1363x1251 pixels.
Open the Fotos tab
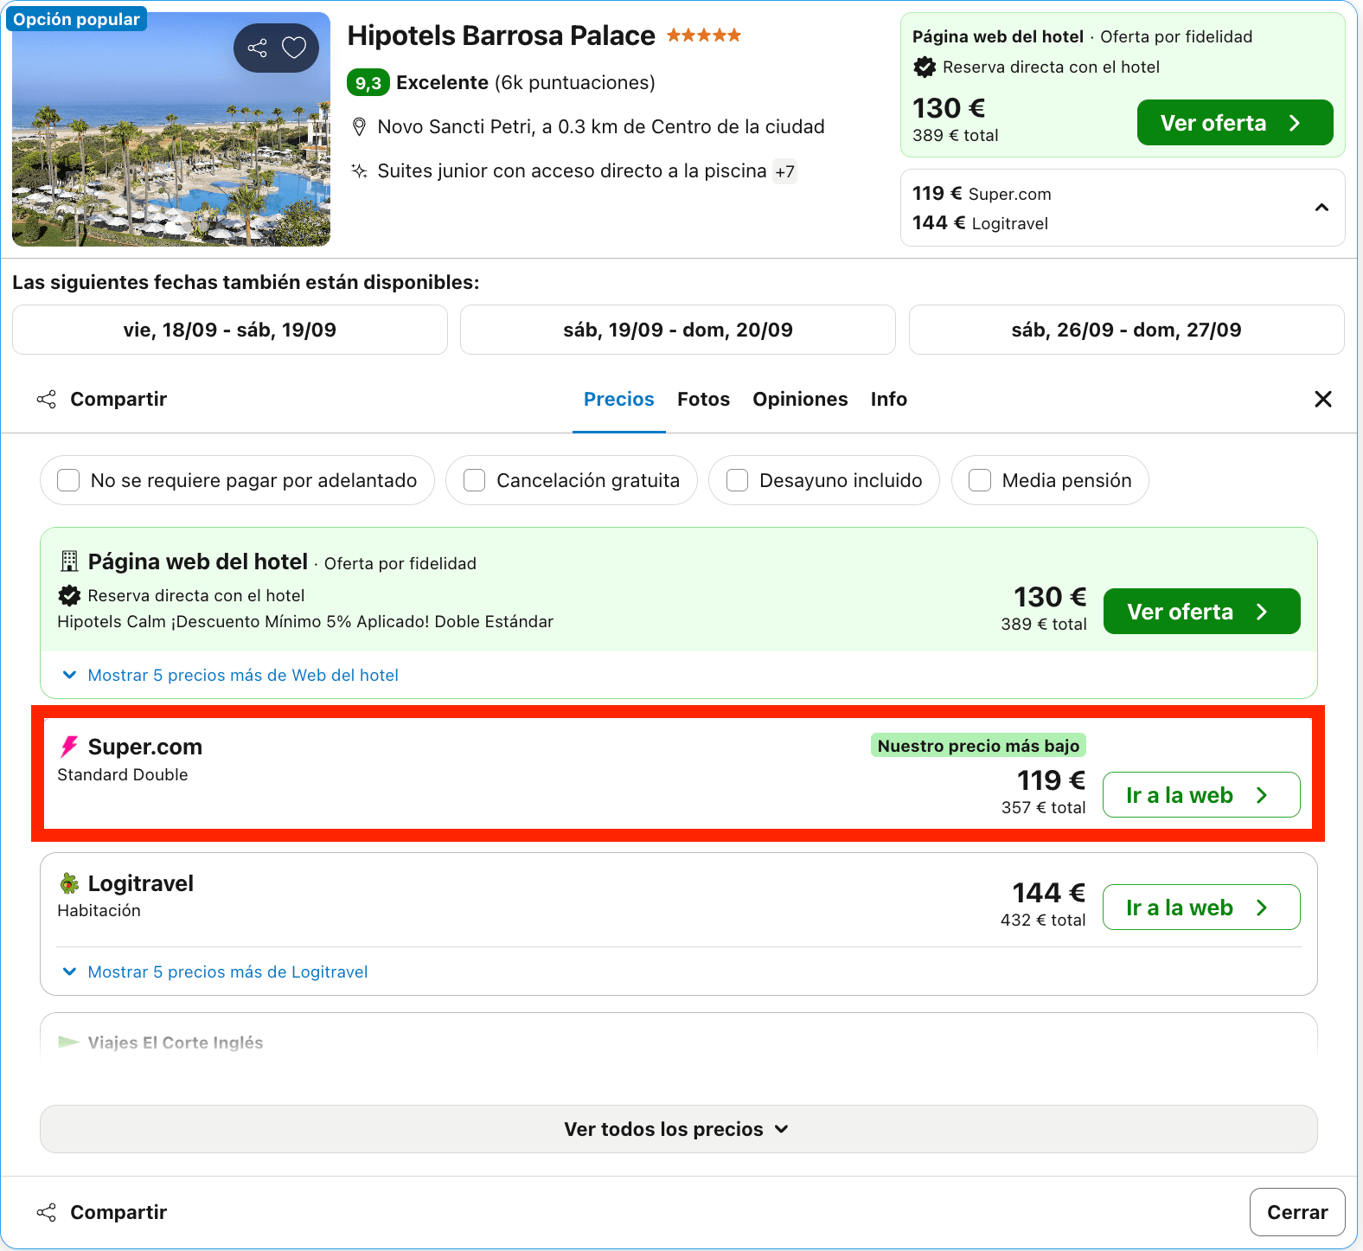coord(704,399)
